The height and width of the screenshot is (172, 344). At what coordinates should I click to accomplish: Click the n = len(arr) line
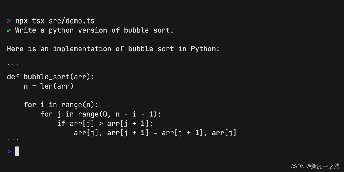[x=48, y=86]
